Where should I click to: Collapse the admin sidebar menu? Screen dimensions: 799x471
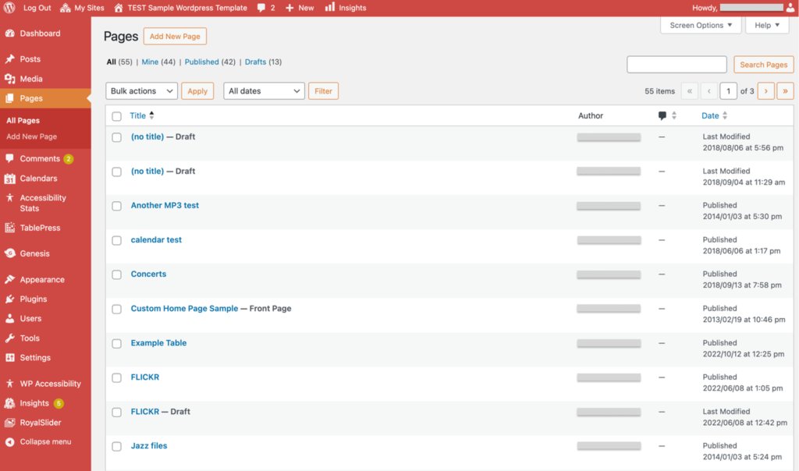pos(45,441)
